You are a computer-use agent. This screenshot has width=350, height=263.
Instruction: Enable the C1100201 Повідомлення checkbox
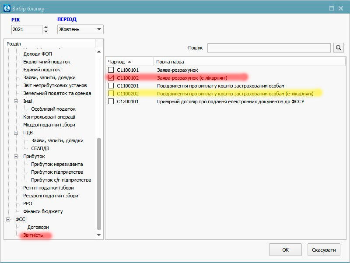point(111,86)
